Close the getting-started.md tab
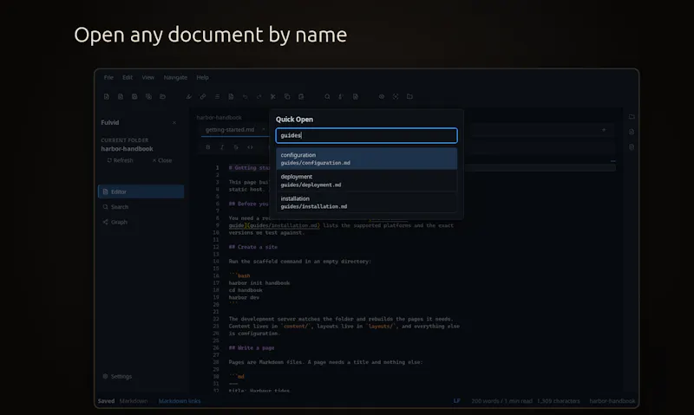694x415 pixels. tap(264, 129)
